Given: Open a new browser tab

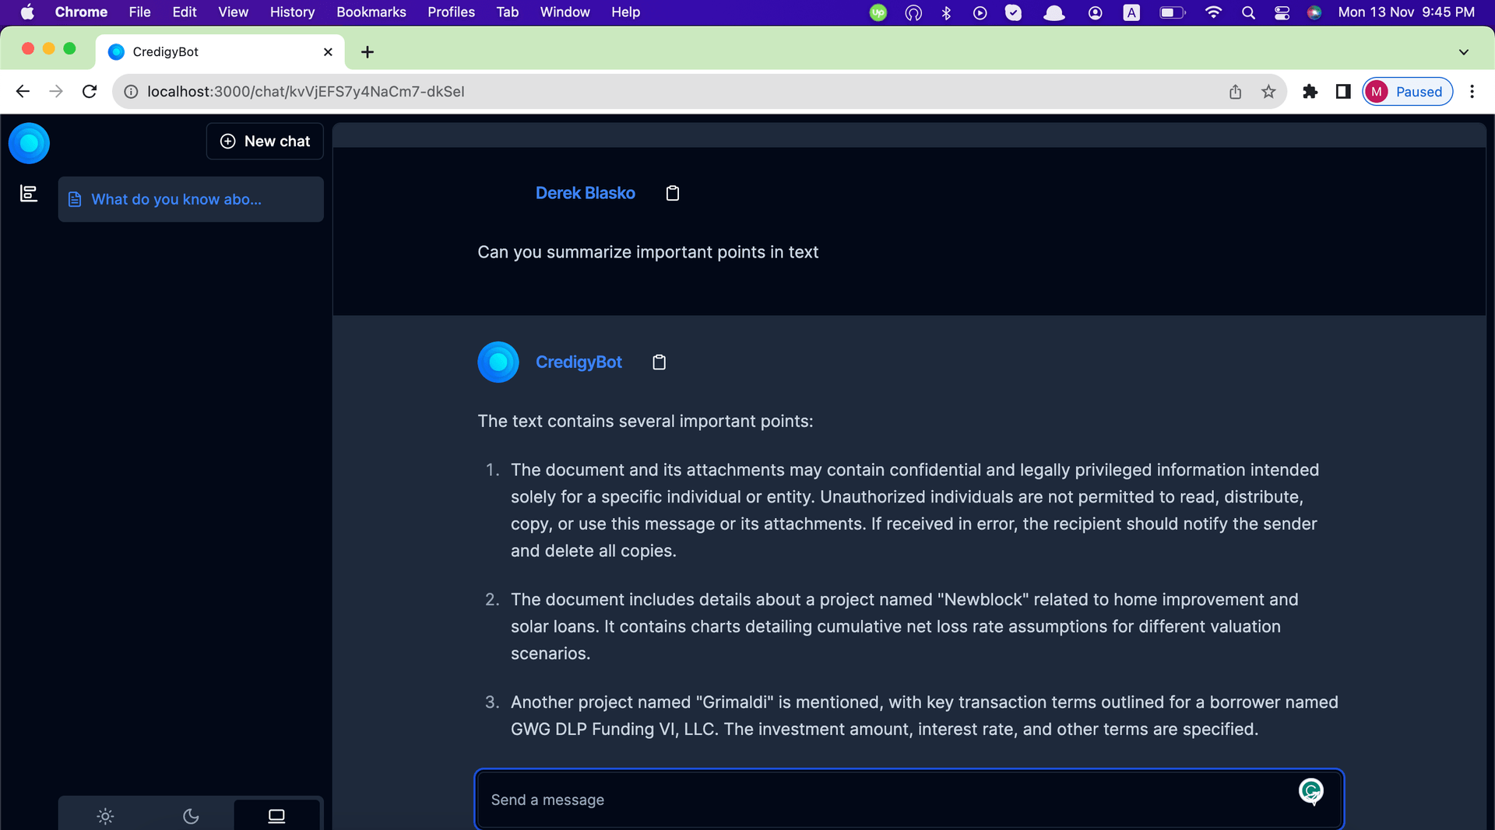Looking at the screenshot, I should click(368, 52).
